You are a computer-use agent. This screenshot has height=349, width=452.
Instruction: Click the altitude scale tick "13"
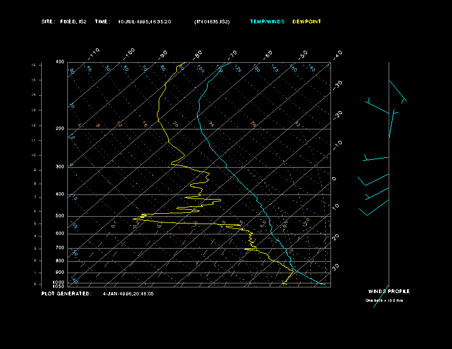coord(34,110)
